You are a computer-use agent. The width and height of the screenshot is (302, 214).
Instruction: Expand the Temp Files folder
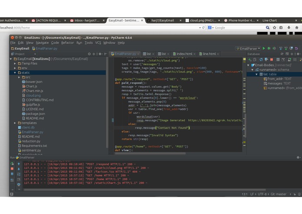pos(15,64)
